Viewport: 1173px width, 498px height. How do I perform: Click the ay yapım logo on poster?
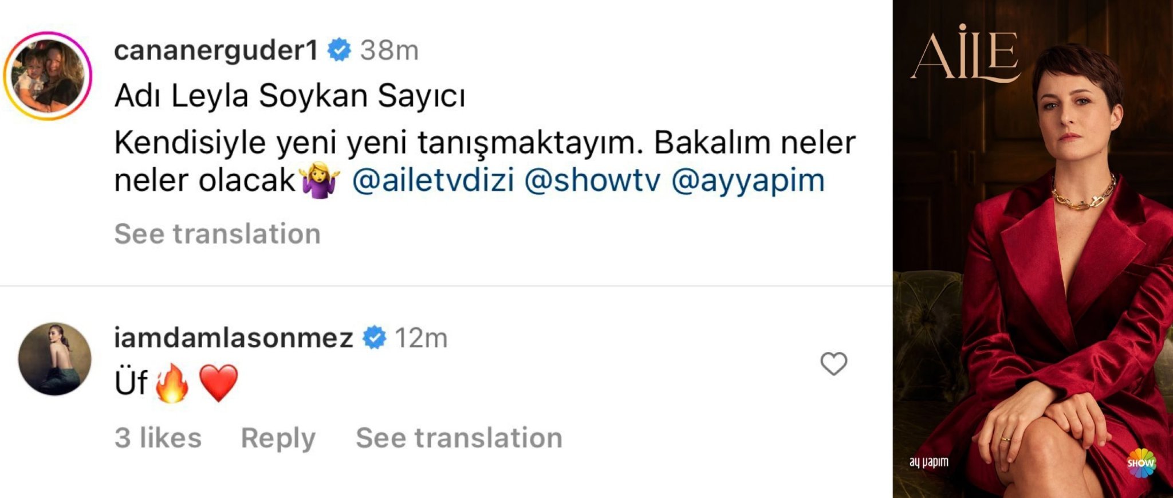pos(928,462)
